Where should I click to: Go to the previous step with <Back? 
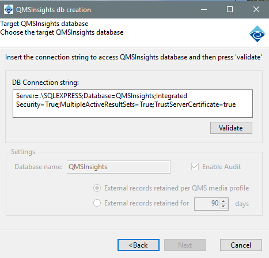[x=138, y=245]
